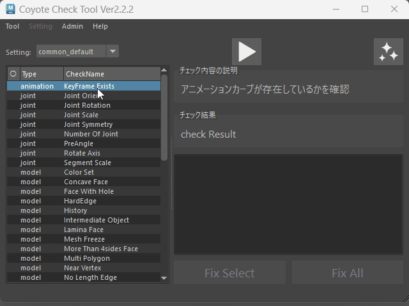Select the Lamina Face check row
This screenshot has width=409, height=306.
pyautogui.click(x=83, y=229)
